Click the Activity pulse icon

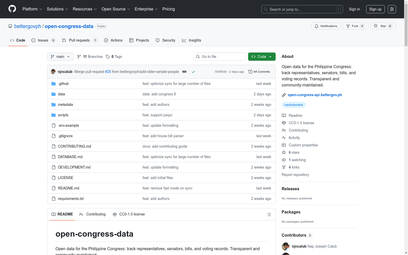(x=284, y=138)
